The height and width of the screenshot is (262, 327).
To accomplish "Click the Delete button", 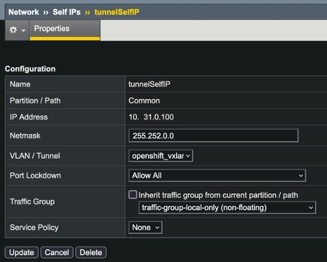I will [91, 252].
